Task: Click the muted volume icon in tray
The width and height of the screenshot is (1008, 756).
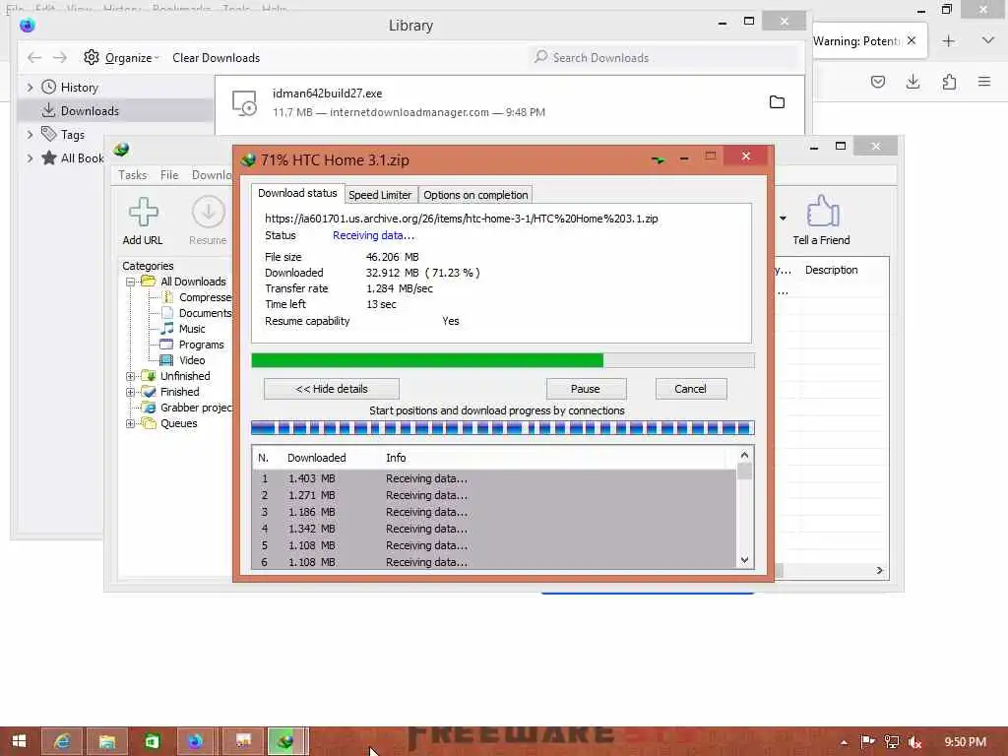Action: click(x=915, y=742)
